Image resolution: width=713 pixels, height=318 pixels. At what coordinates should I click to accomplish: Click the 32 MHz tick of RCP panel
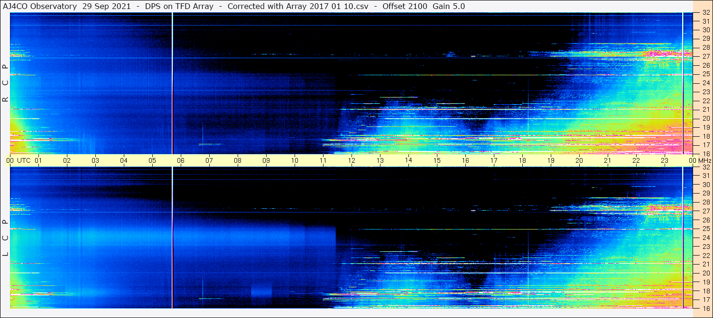tap(705, 13)
